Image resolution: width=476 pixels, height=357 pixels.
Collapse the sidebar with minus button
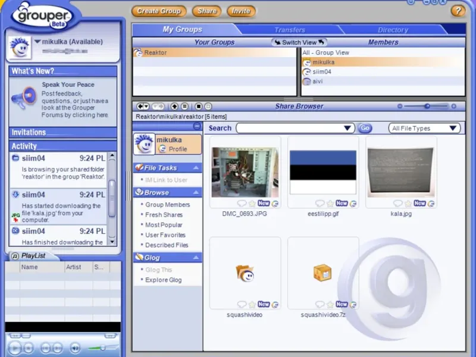[197, 126]
